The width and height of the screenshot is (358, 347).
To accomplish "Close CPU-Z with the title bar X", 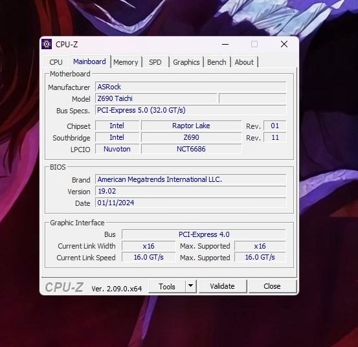I will [x=284, y=44].
